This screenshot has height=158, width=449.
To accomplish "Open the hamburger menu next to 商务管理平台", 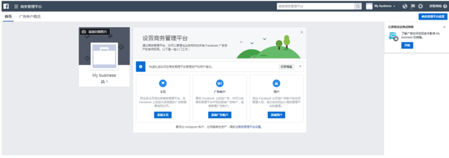I will (x=16, y=6).
